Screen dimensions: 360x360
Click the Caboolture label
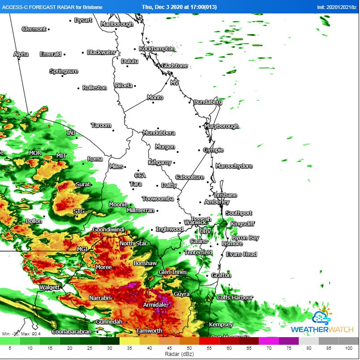tap(190, 177)
